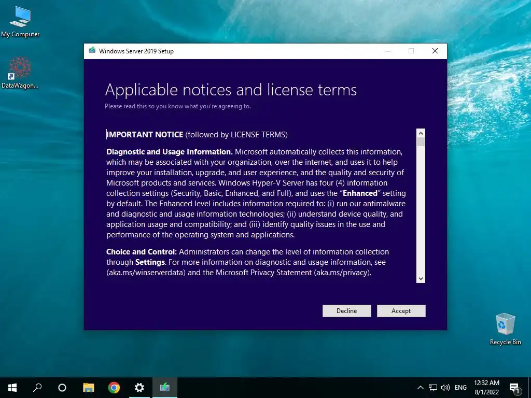
Task: Open Settings gear on taskbar
Action: (x=139, y=388)
